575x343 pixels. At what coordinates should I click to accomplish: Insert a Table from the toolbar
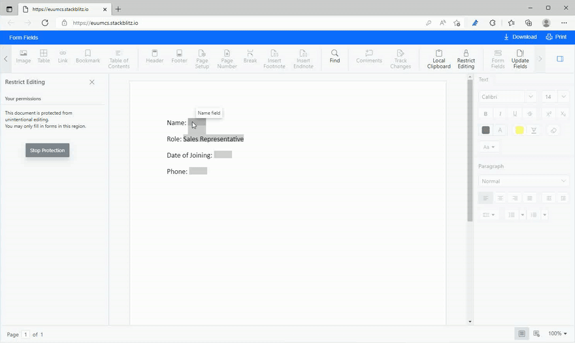pos(43,57)
